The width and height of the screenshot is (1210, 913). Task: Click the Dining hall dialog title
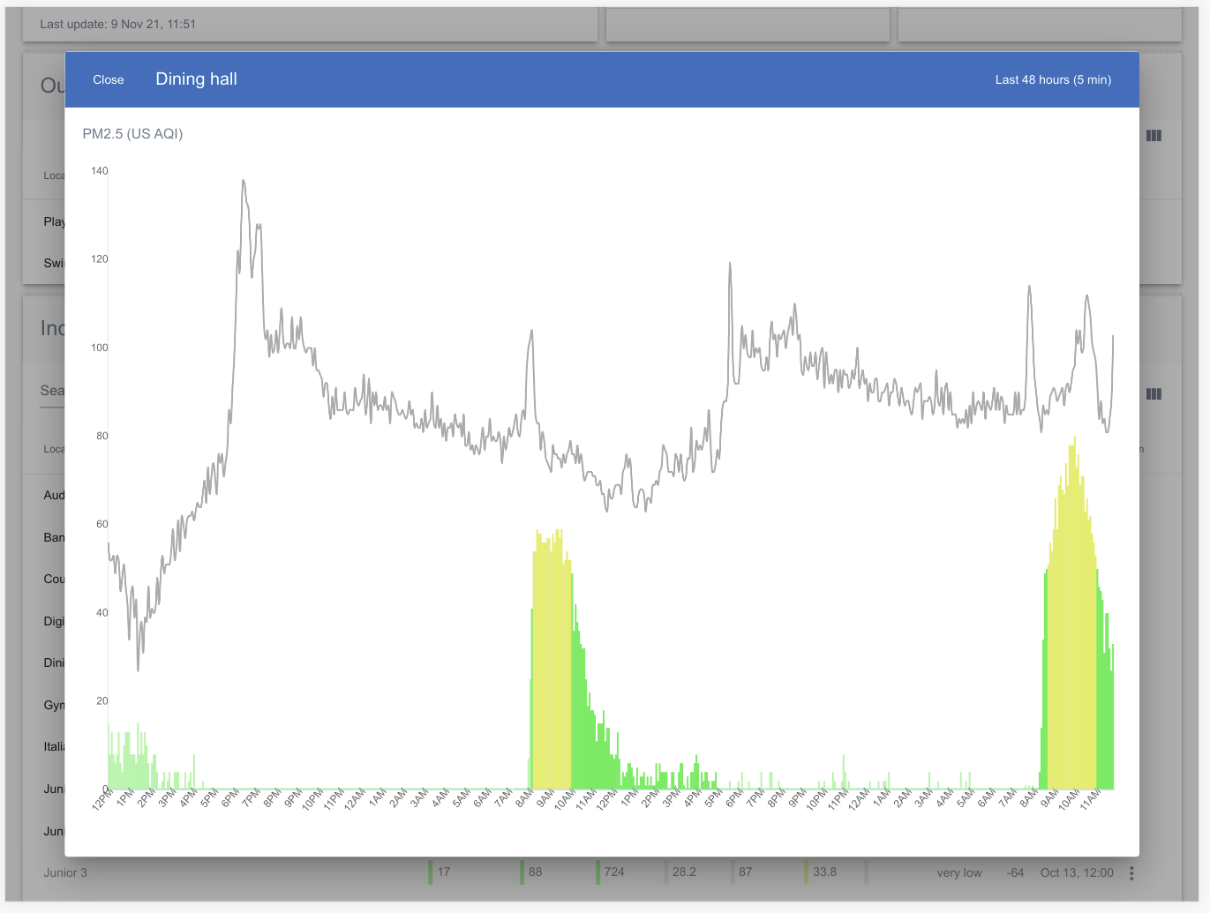(x=196, y=79)
